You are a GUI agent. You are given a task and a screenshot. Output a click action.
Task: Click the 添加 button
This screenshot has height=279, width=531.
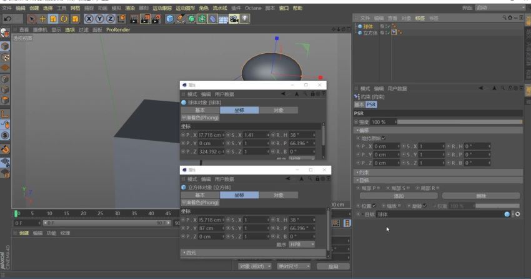tap(399, 196)
